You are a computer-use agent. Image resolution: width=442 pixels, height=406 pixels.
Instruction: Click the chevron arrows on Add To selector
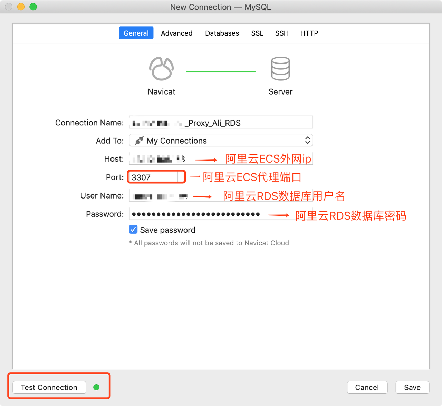307,141
